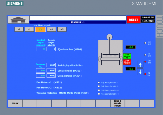
Task: Toggle Yağ Basınç Sensörü -1 checkbox
Action: [99, 83]
